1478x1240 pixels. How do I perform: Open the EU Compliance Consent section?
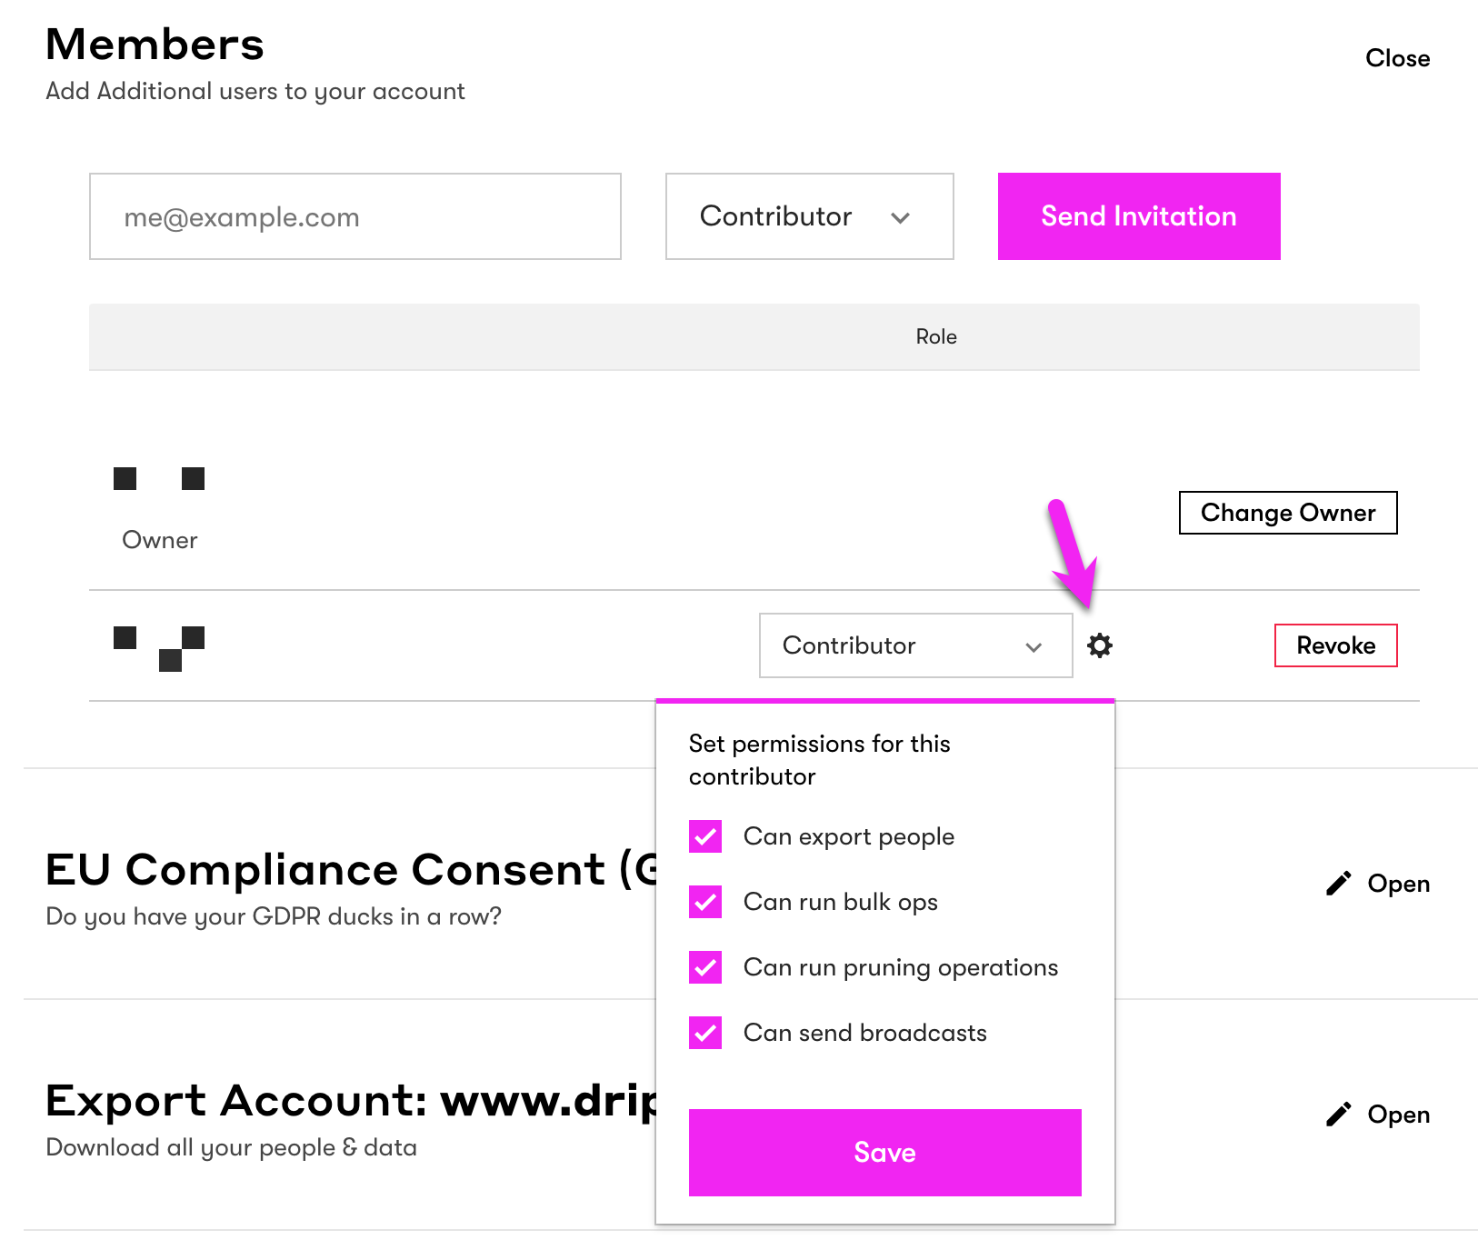point(1398,884)
